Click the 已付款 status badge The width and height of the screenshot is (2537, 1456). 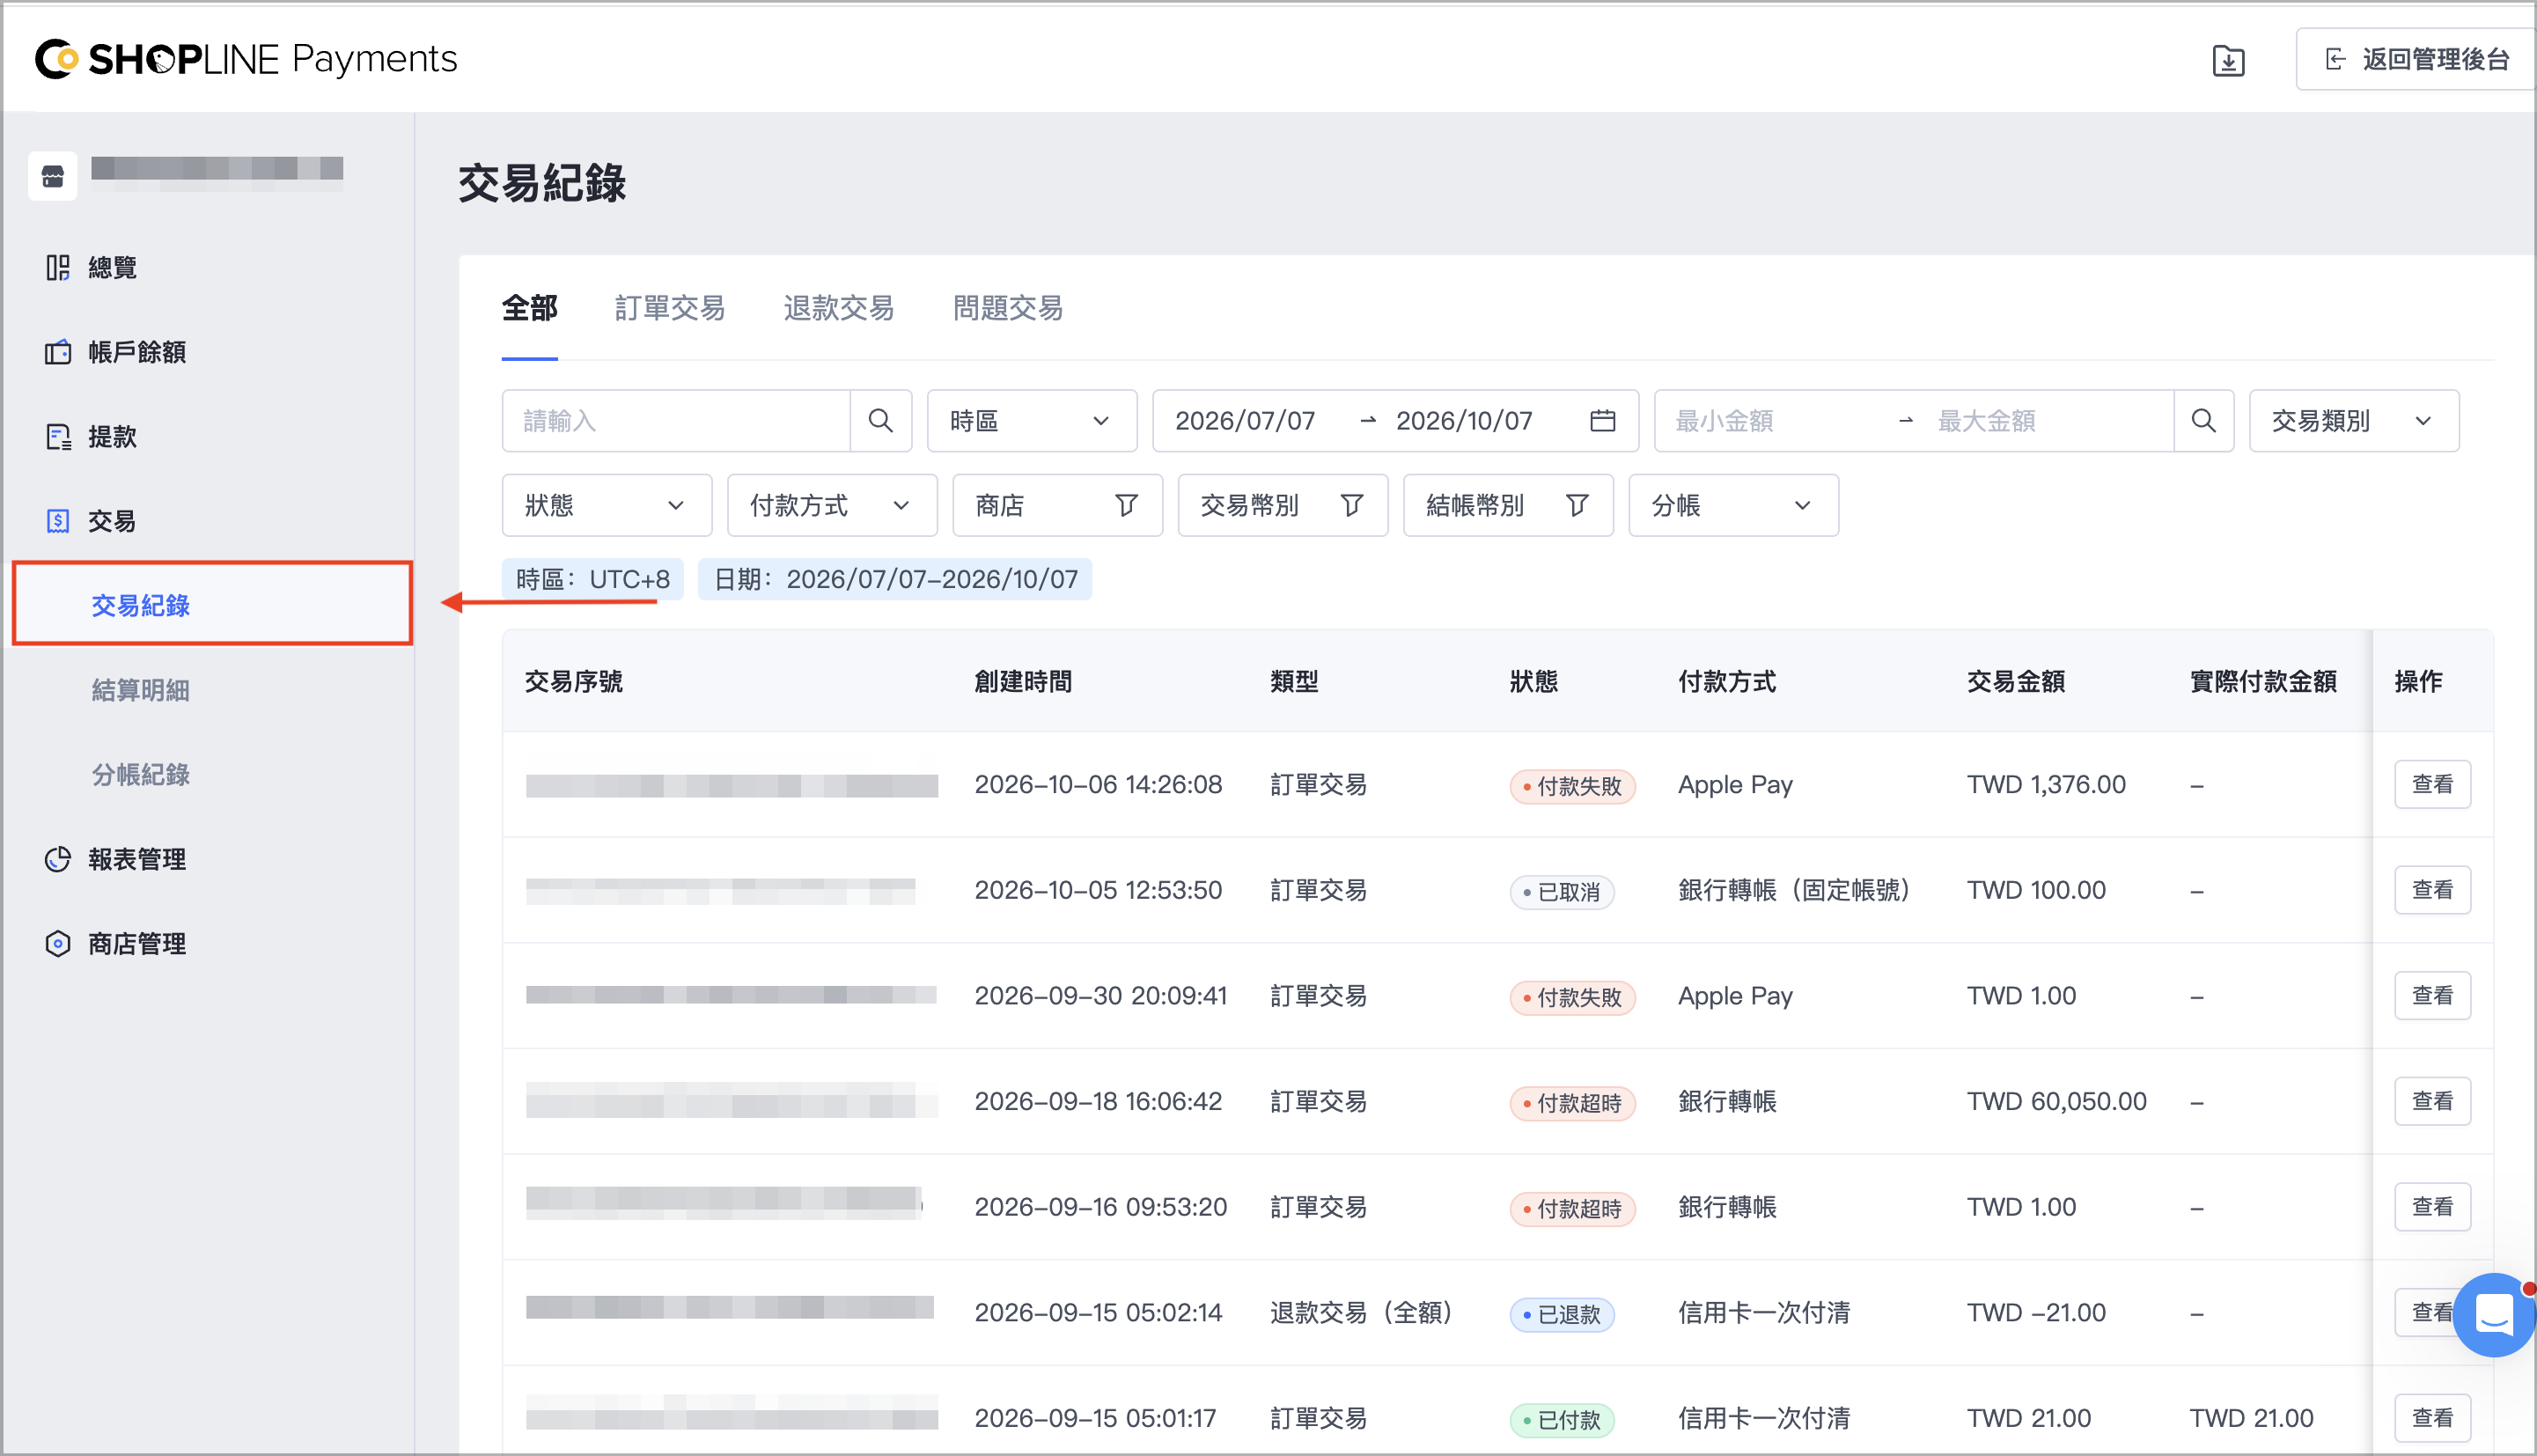pyautogui.click(x=1562, y=1420)
